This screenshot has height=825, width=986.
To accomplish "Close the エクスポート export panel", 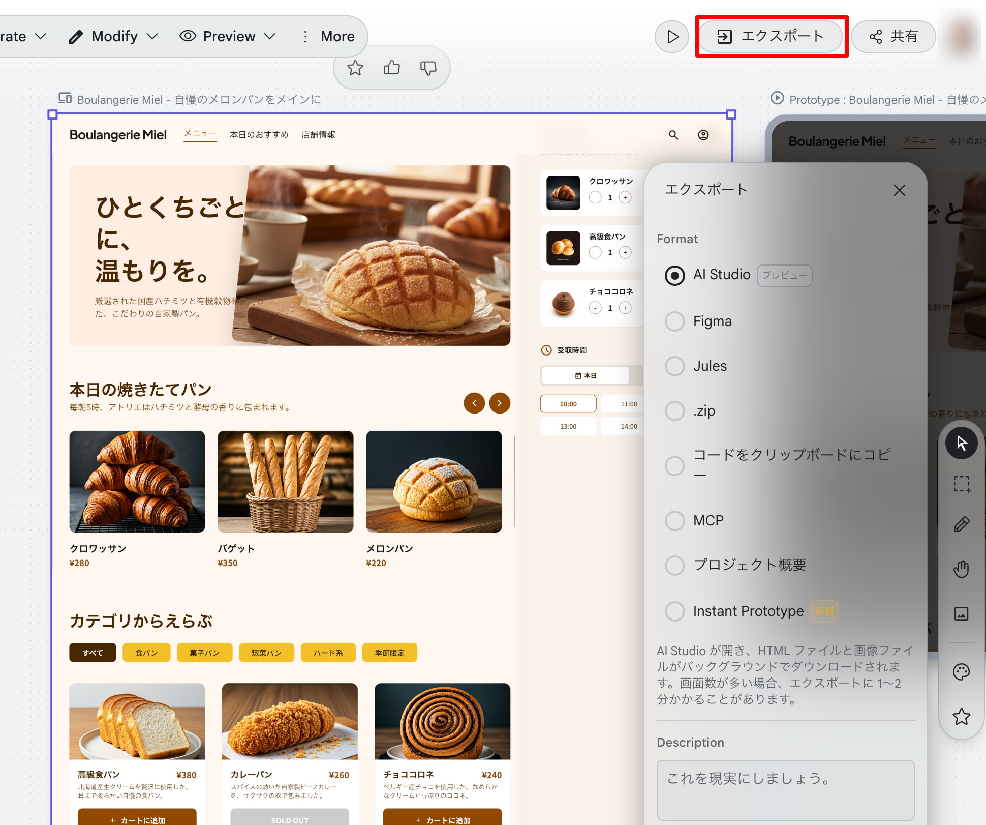I will coord(899,190).
